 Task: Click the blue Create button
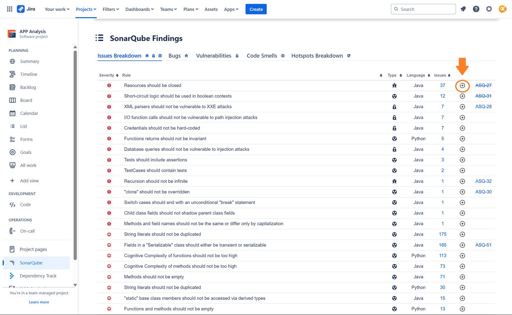click(256, 9)
